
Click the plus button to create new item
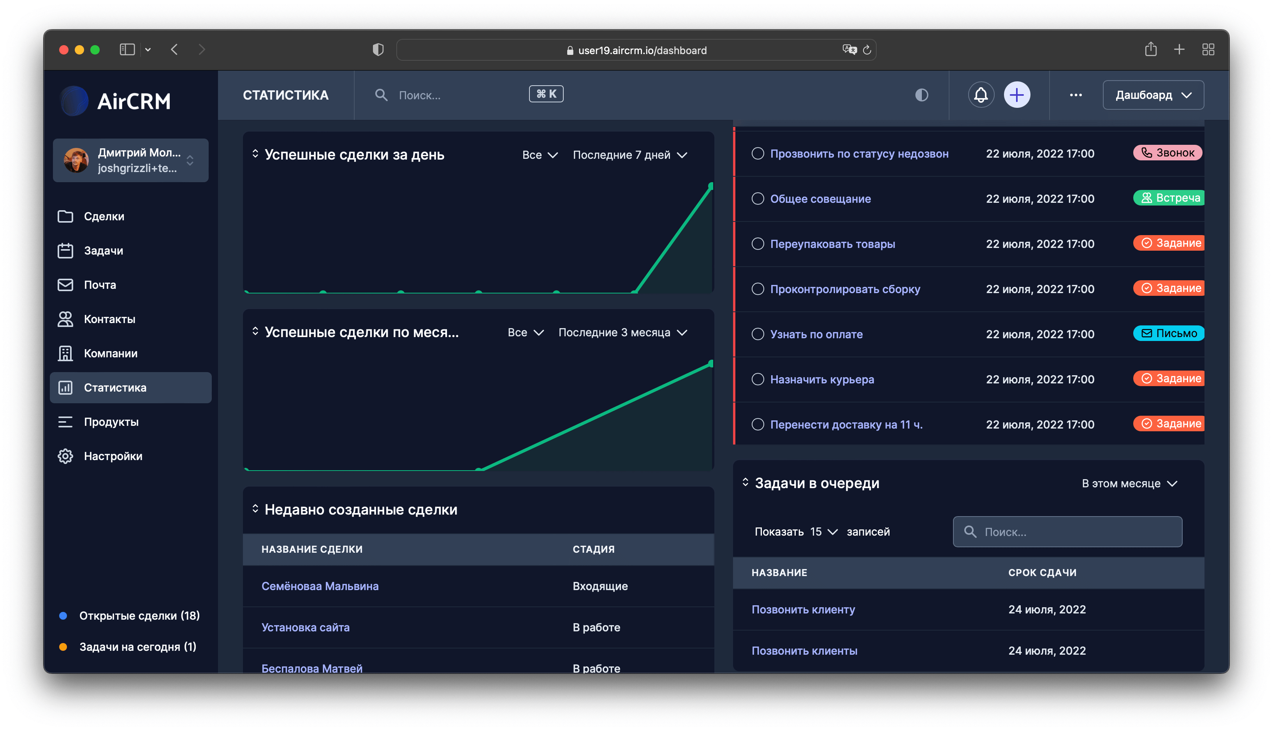click(1016, 95)
